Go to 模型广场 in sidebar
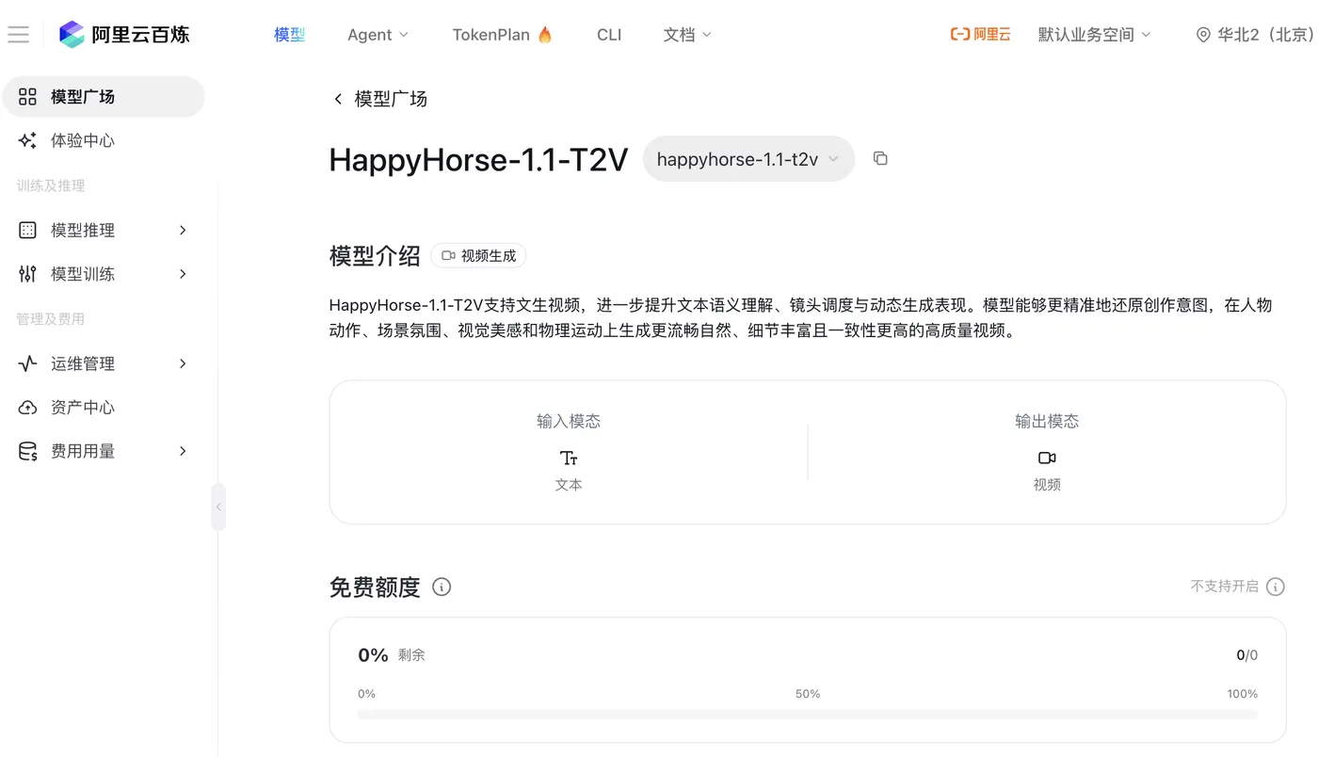This screenshot has height=757, width=1318. coord(104,96)
